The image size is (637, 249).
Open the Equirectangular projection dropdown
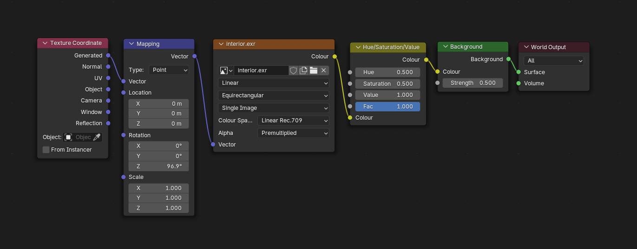pos(274,96)
